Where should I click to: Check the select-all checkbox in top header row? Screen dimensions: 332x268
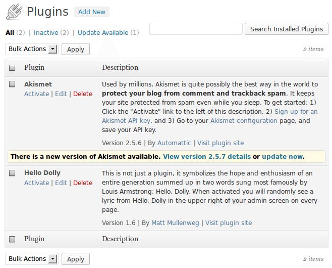click(13, 68)
